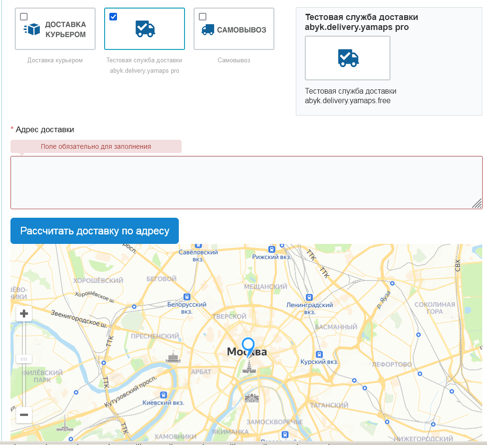Click Рижский вкз. station icon on map
Image resolution: width=487 pixels, height=445 pixels.
coord(272,249)
